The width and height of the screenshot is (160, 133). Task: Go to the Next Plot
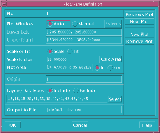pyautogui.click(x=139, y=22)
